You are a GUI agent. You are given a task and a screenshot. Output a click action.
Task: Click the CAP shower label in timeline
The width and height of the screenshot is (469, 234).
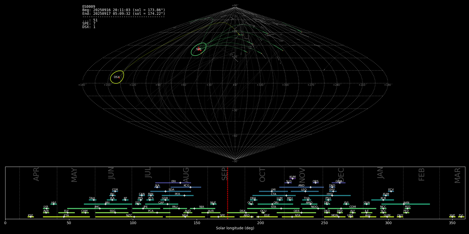click(x=161, y=203)
